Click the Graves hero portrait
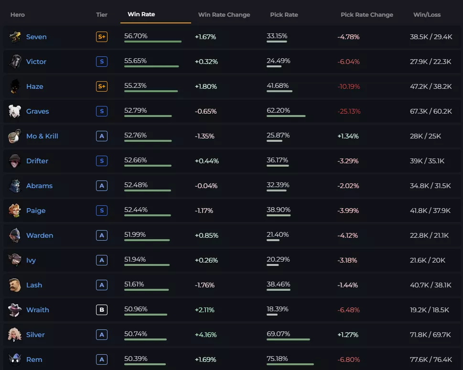Viewport: 463px width, 370px height. tap(15, 111)
